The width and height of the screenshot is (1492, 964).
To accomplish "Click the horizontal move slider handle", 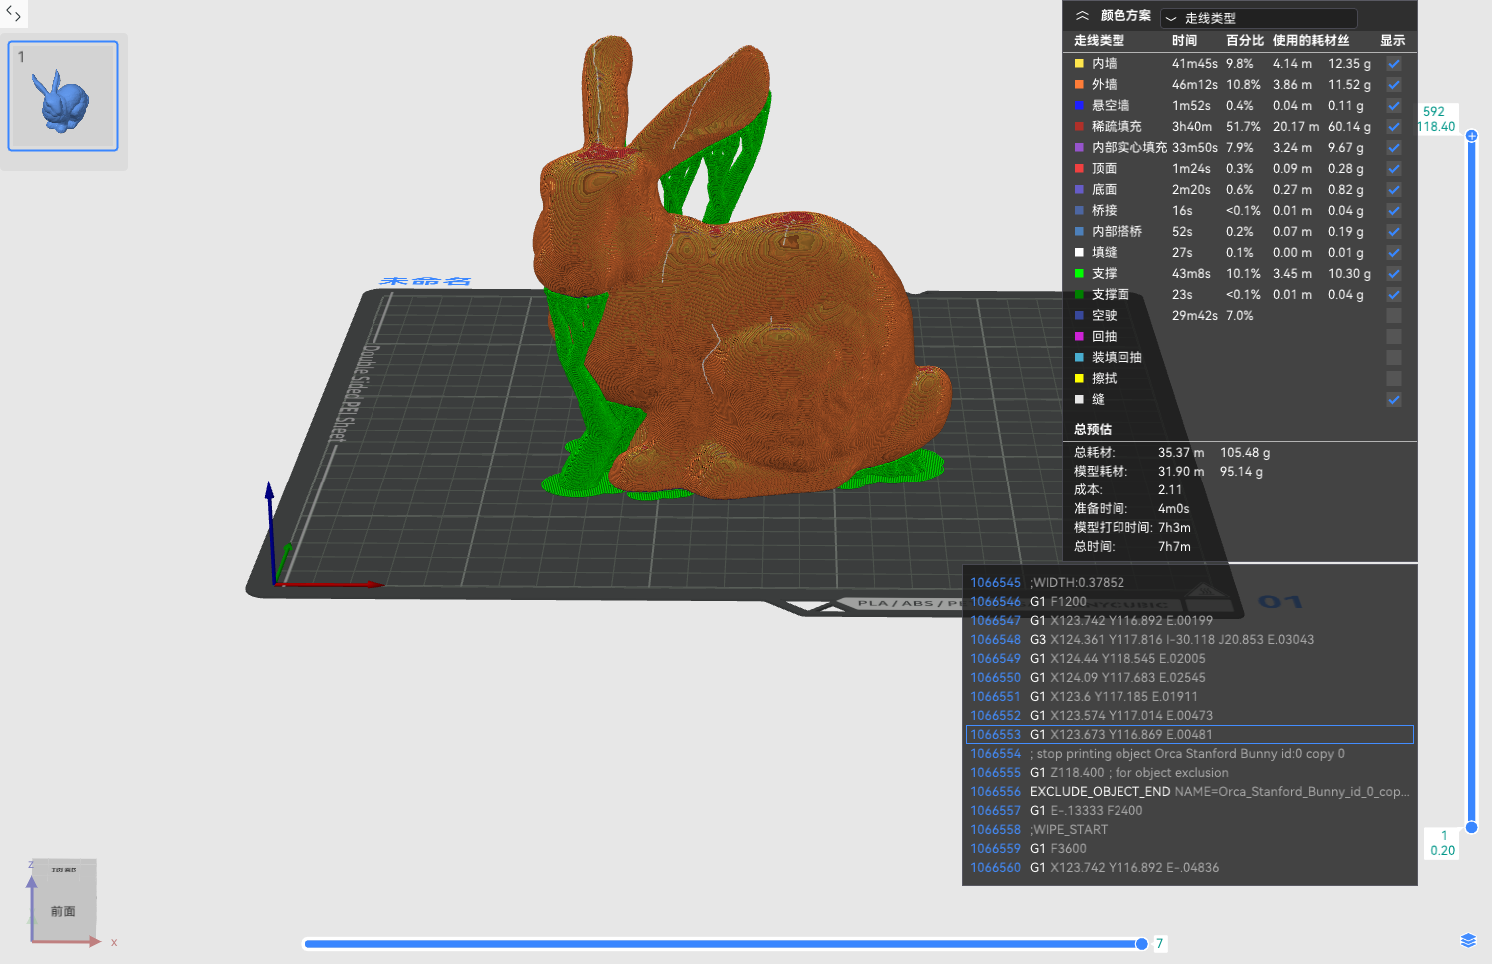I will pos(1141,944).
